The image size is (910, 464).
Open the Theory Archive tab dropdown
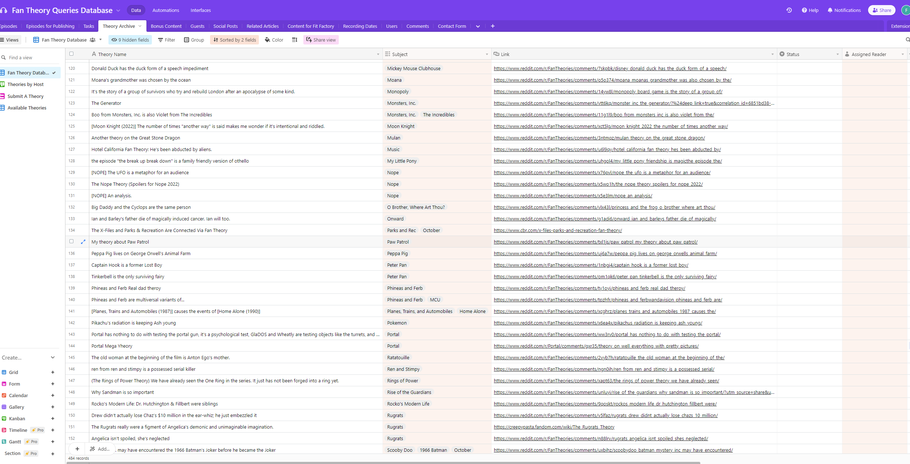[140, 26]
